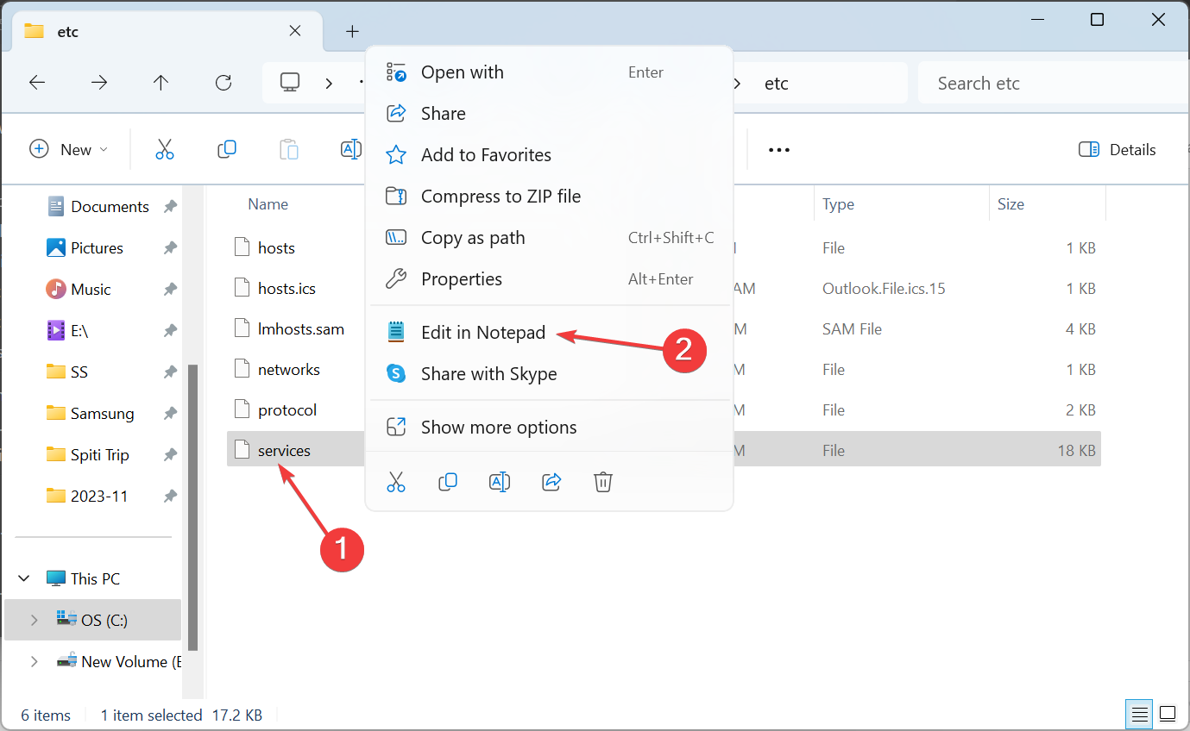Image resolution: width=1190 pixels, height=731 pixels.
Task: Click the Rename icon in the toolbar
Action: point(350,149)
